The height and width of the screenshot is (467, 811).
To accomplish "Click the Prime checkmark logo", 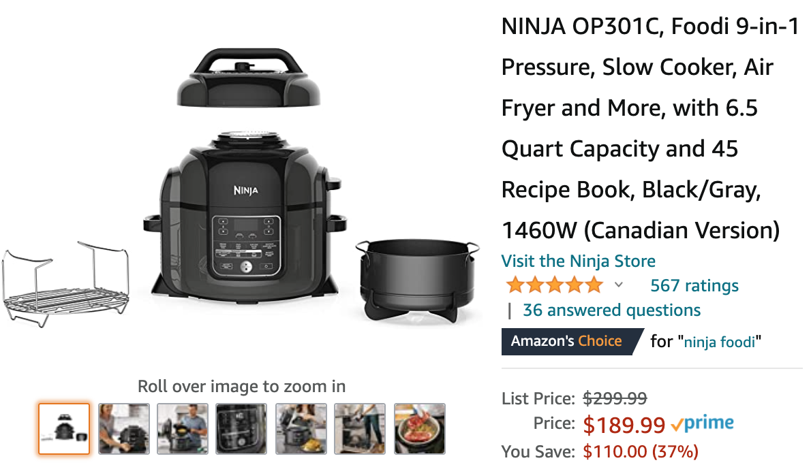I will (x=703, y=423).
